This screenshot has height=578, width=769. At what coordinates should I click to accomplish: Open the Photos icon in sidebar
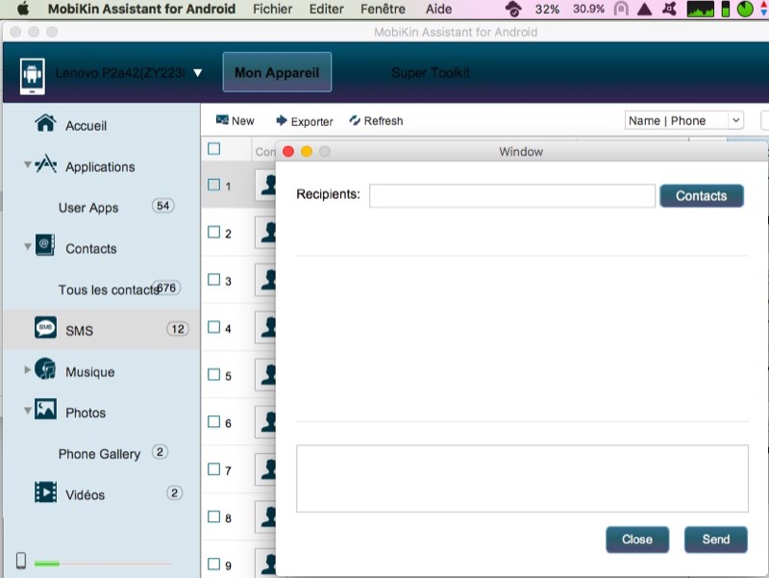coord(45,411)
